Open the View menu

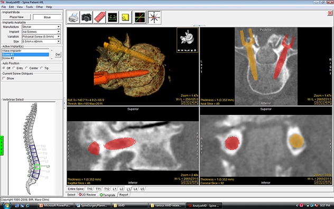click(x=20, y=7)
